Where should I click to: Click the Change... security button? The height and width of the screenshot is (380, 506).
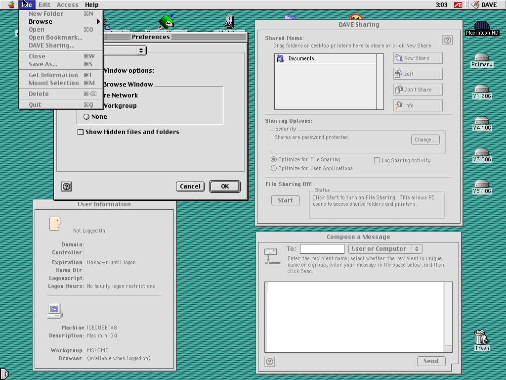point(425,140)
